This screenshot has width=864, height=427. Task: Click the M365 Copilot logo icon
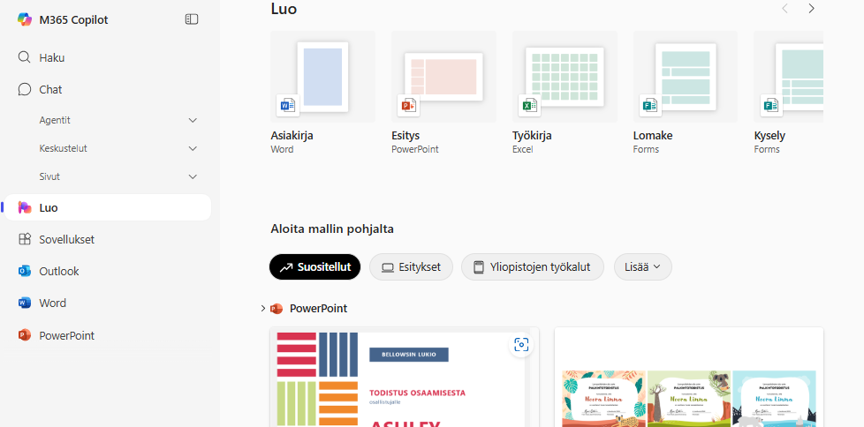tap(24, 19)
